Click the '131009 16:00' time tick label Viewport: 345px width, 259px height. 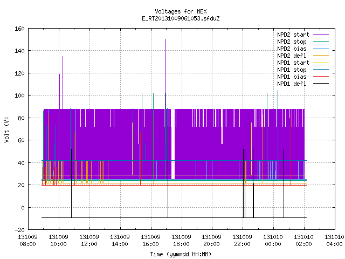[150, 241]
